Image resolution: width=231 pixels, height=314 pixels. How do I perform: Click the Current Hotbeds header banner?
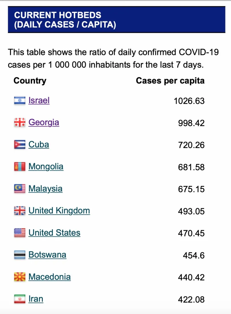(117, 20)
